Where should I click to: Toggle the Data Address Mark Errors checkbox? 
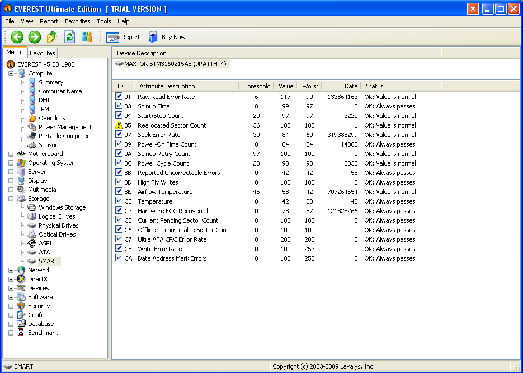coord(119,258)
